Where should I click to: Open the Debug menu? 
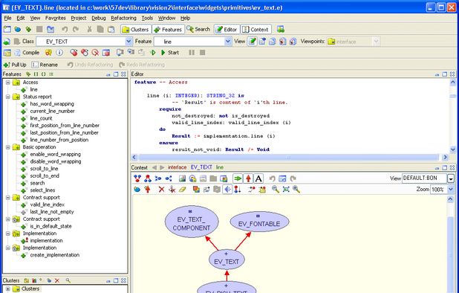click(99, 18)
